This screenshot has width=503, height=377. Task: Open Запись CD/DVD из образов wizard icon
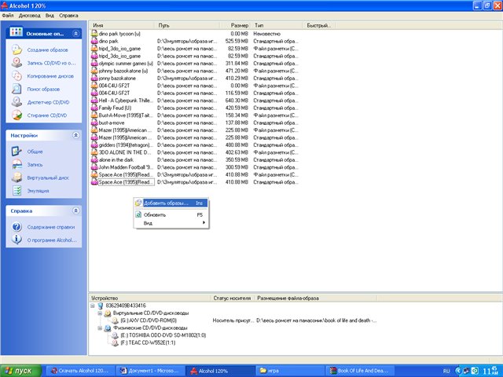point(17,63)
